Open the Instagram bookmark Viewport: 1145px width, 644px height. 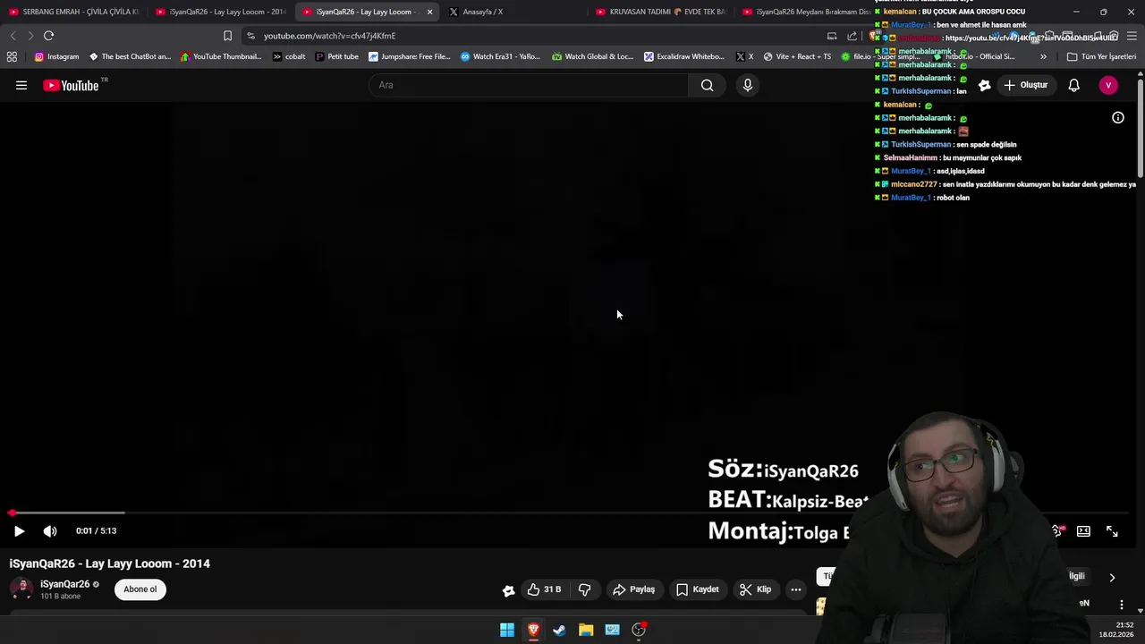pyautogui.click(x=56, y=56)
